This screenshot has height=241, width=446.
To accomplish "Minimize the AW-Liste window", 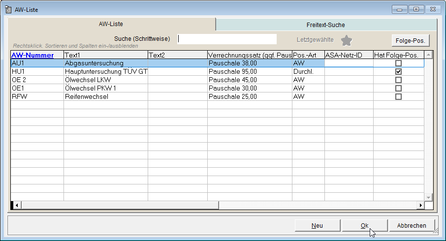I will (x=400, y=9).
